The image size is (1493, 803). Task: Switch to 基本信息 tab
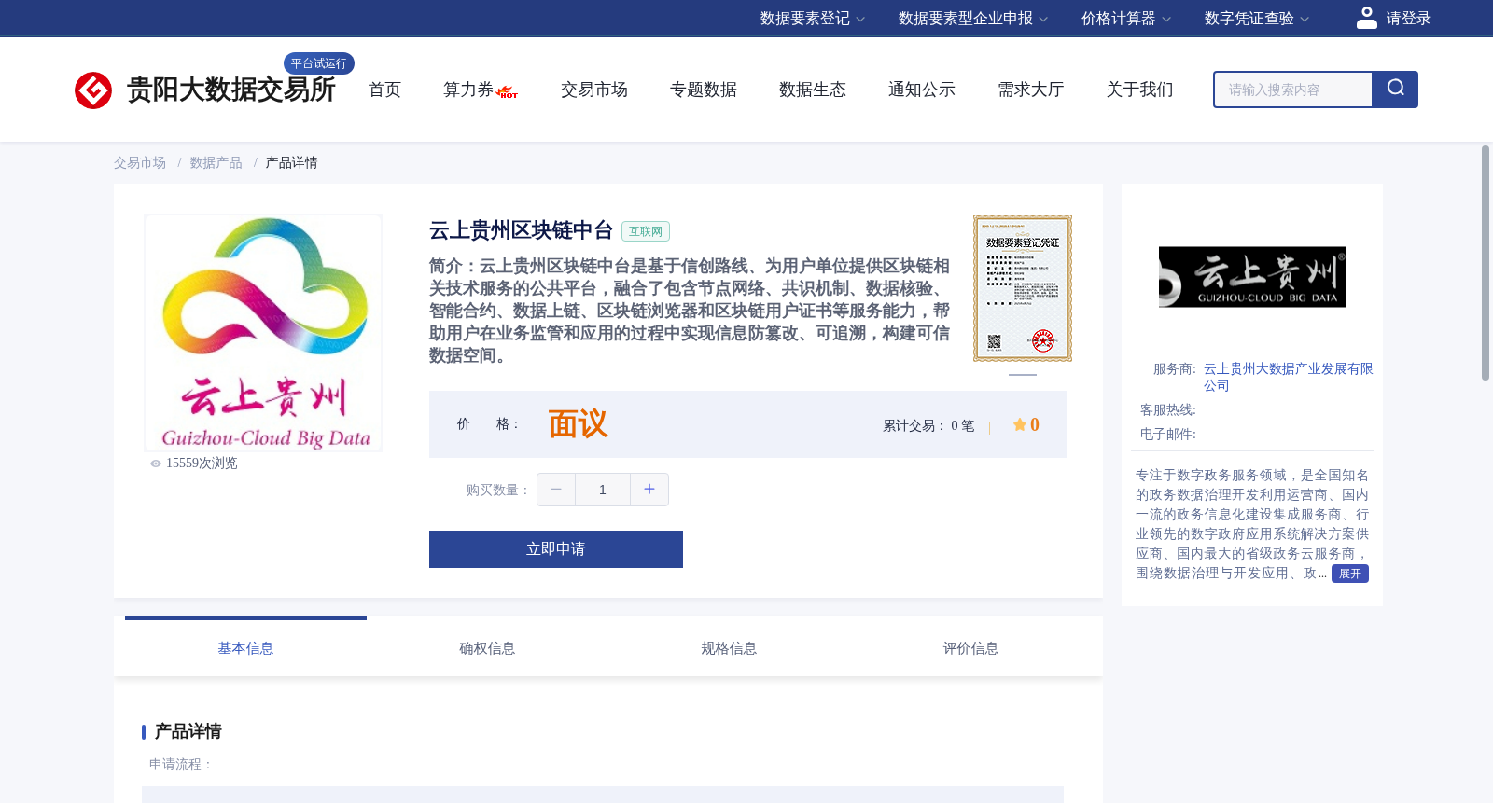[x=245, y=648]
